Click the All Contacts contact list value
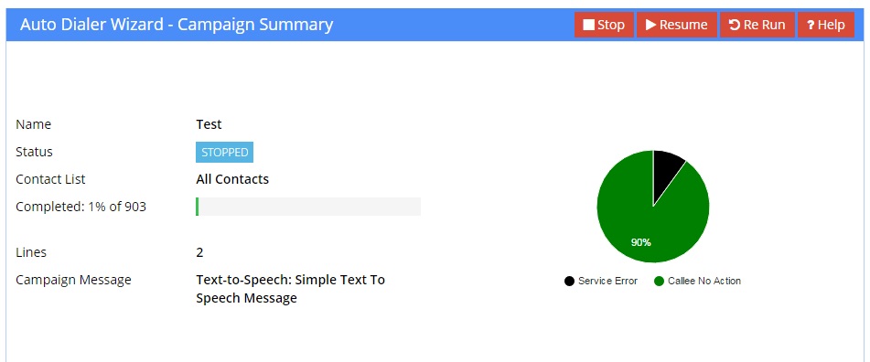 (232, 179)
